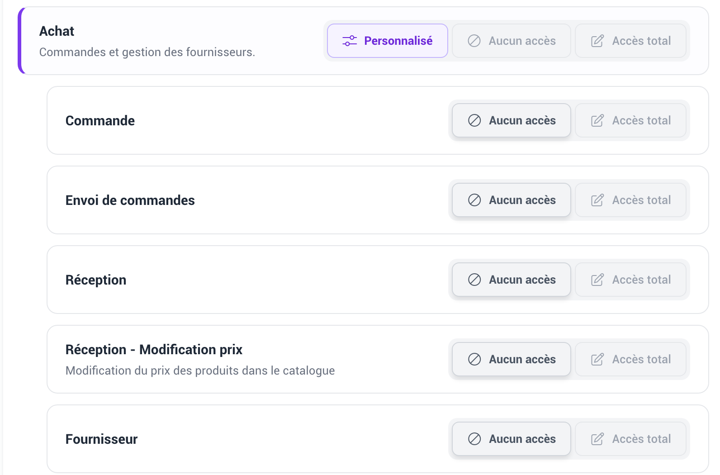The width and height of the screenshot is (720, 475).
Task: Click the prohibited icon in Envoi de commandes row
Action: (x=474, y=200)
